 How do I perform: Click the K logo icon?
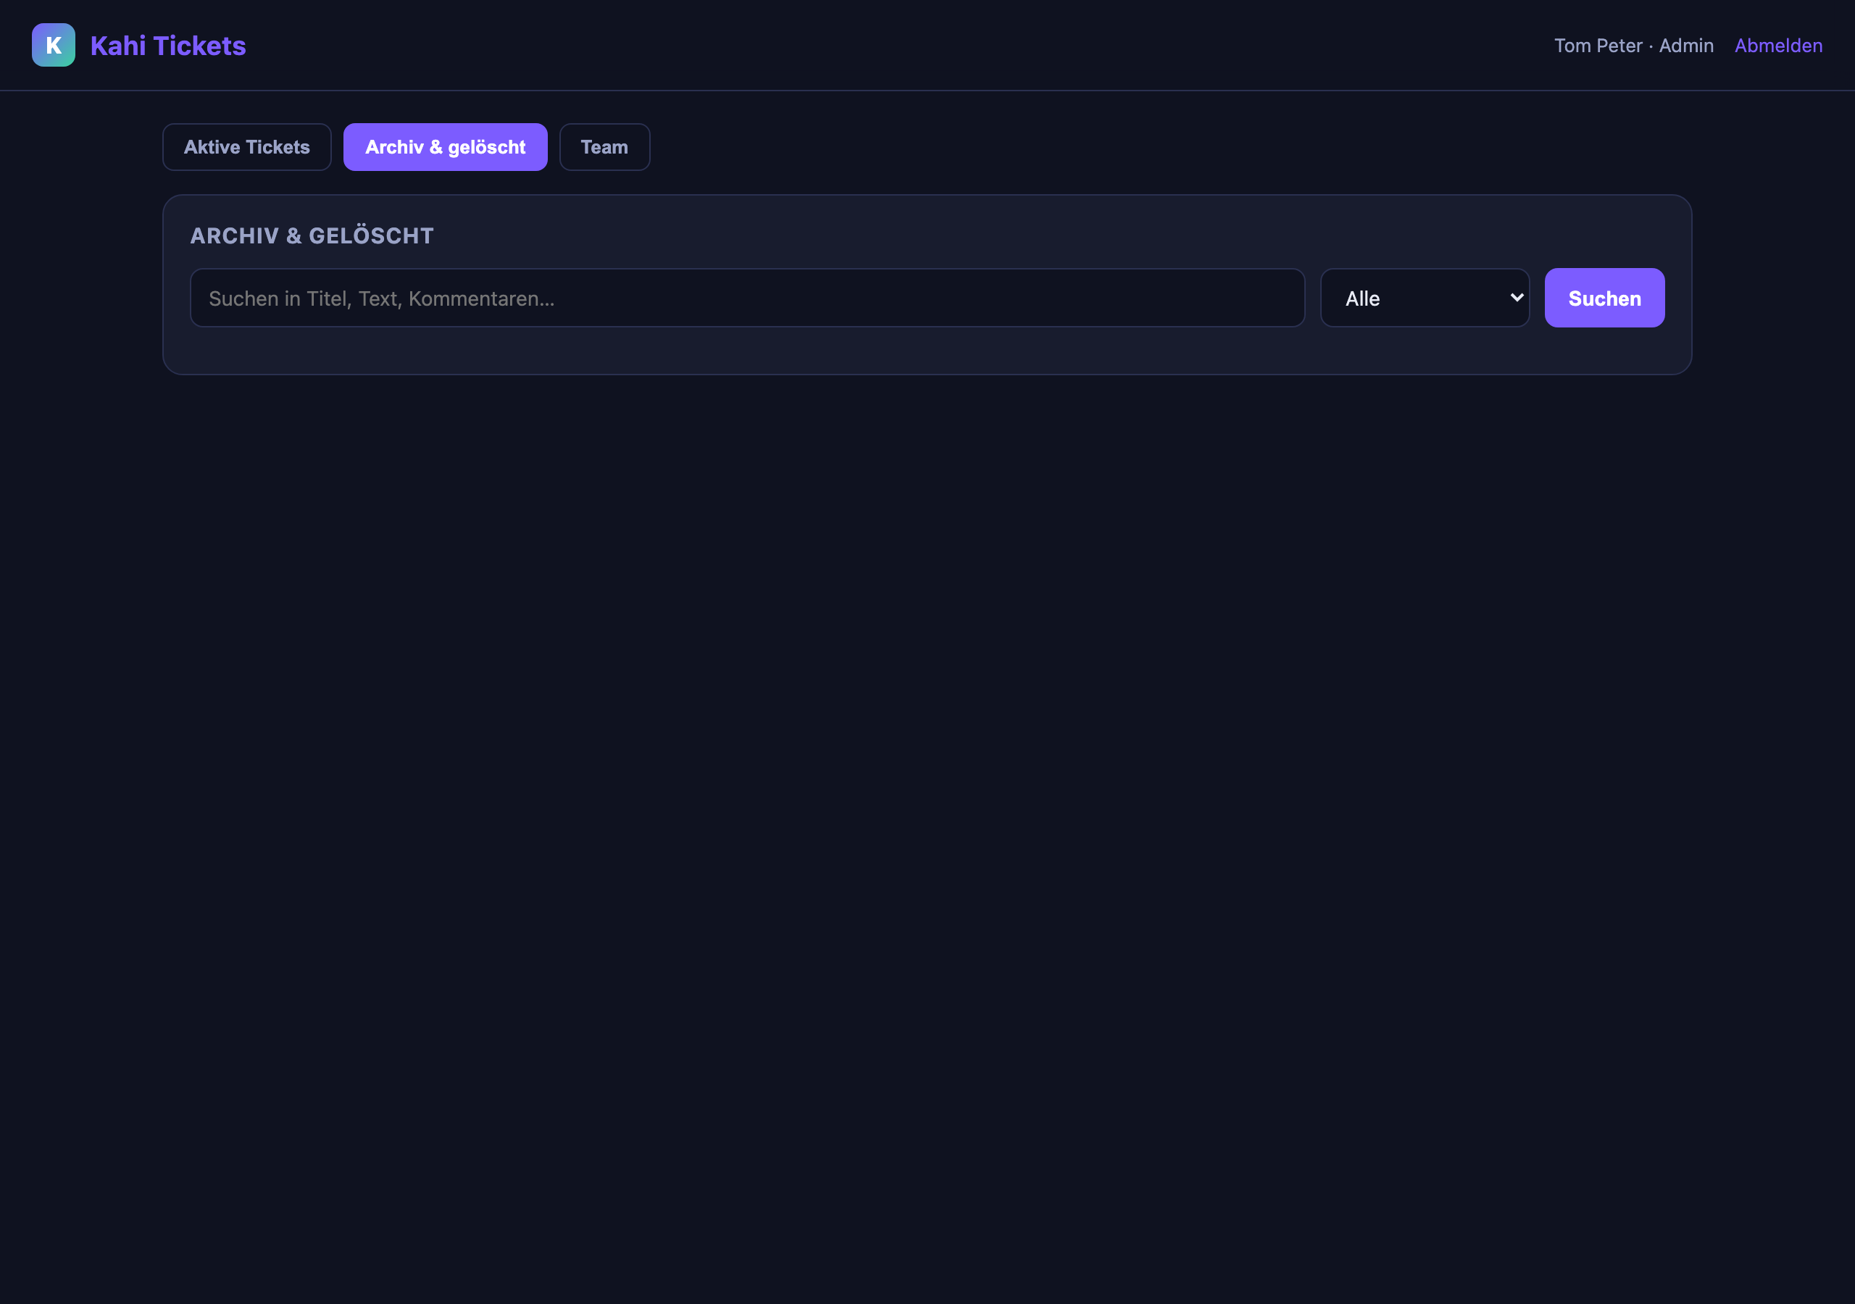pos(54,45)
